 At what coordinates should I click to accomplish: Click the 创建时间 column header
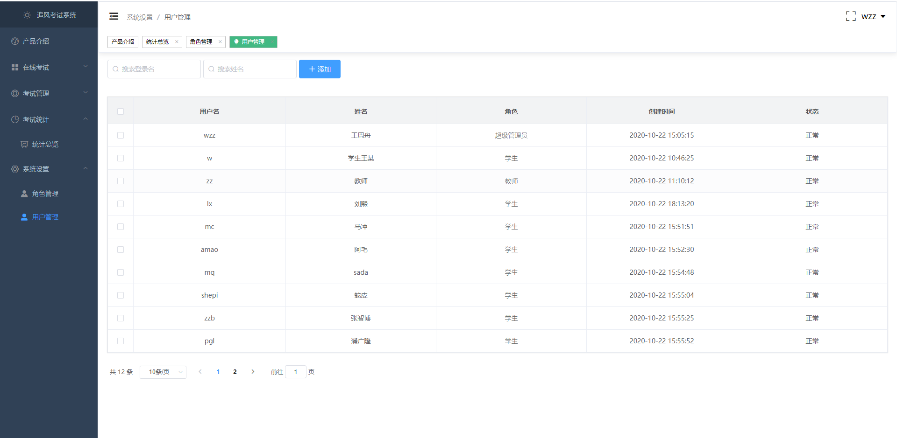(x=662, y=111)
